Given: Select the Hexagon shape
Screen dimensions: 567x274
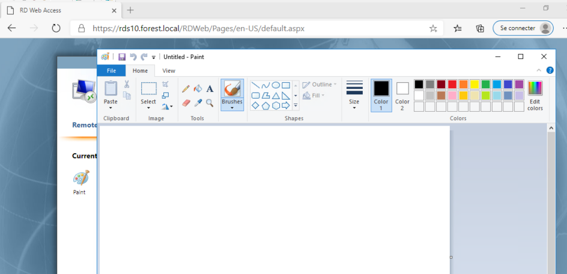Looking at the screenshot, I should coord(276,106).
